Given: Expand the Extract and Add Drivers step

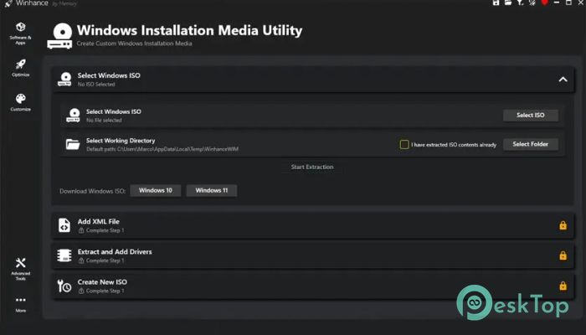Looking at the screenshot, I should pos(312,255).
